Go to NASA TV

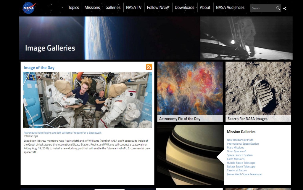[x=134, y=7]
